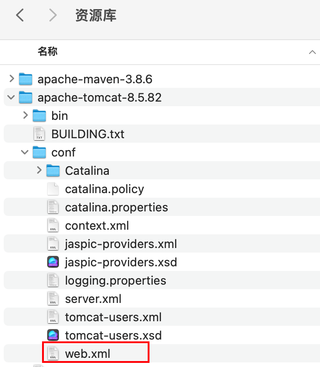Select the conf folder icon
Screen dimensions: 320x367
(39, 152)
